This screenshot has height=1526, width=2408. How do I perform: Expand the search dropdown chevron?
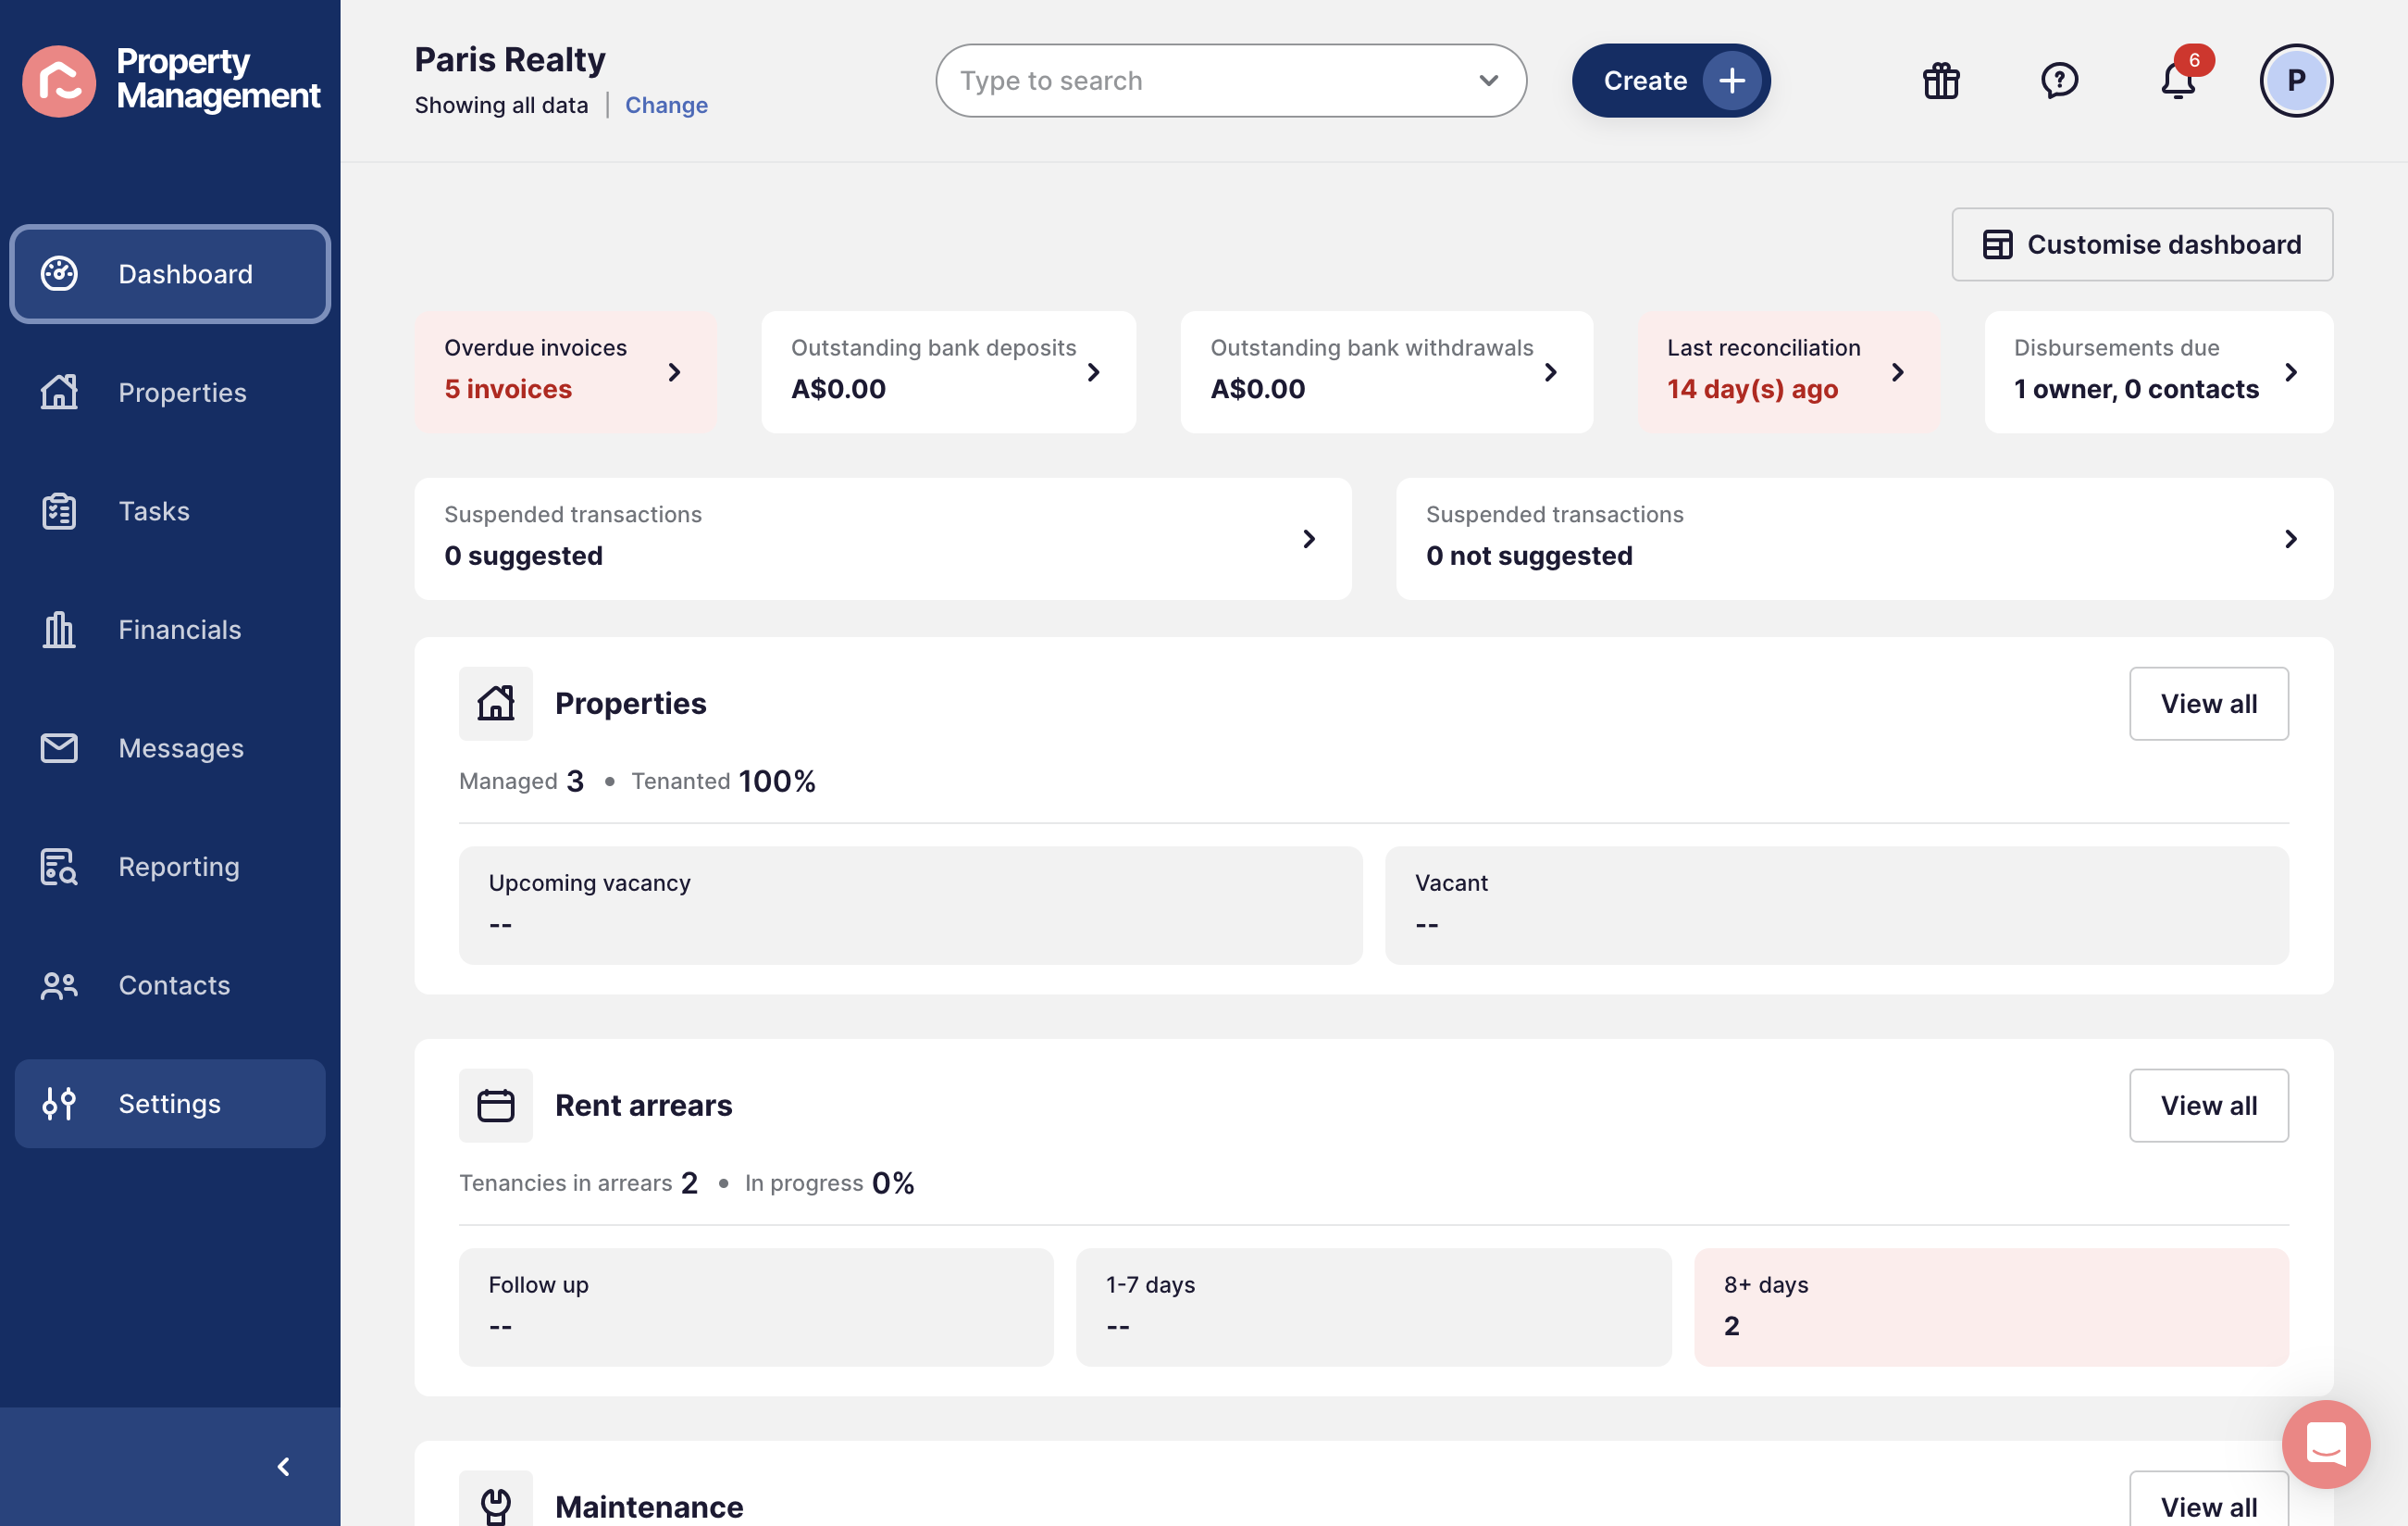(x=1488, y=80)
